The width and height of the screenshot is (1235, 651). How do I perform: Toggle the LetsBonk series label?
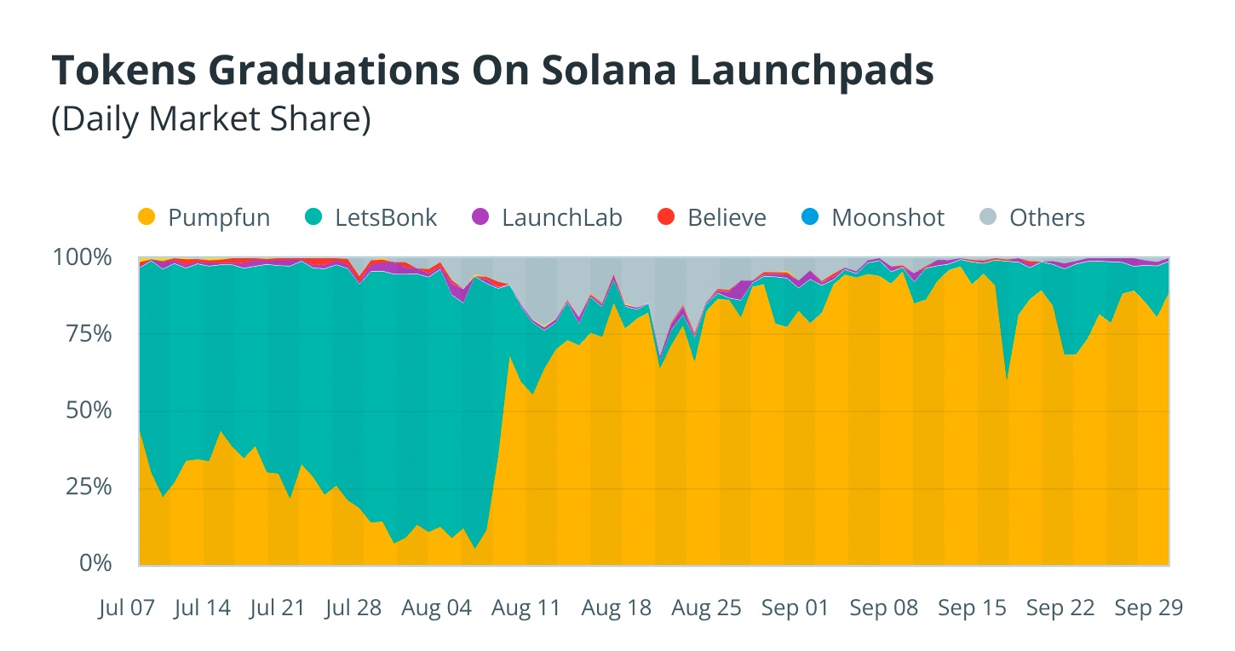pos(386,217)
